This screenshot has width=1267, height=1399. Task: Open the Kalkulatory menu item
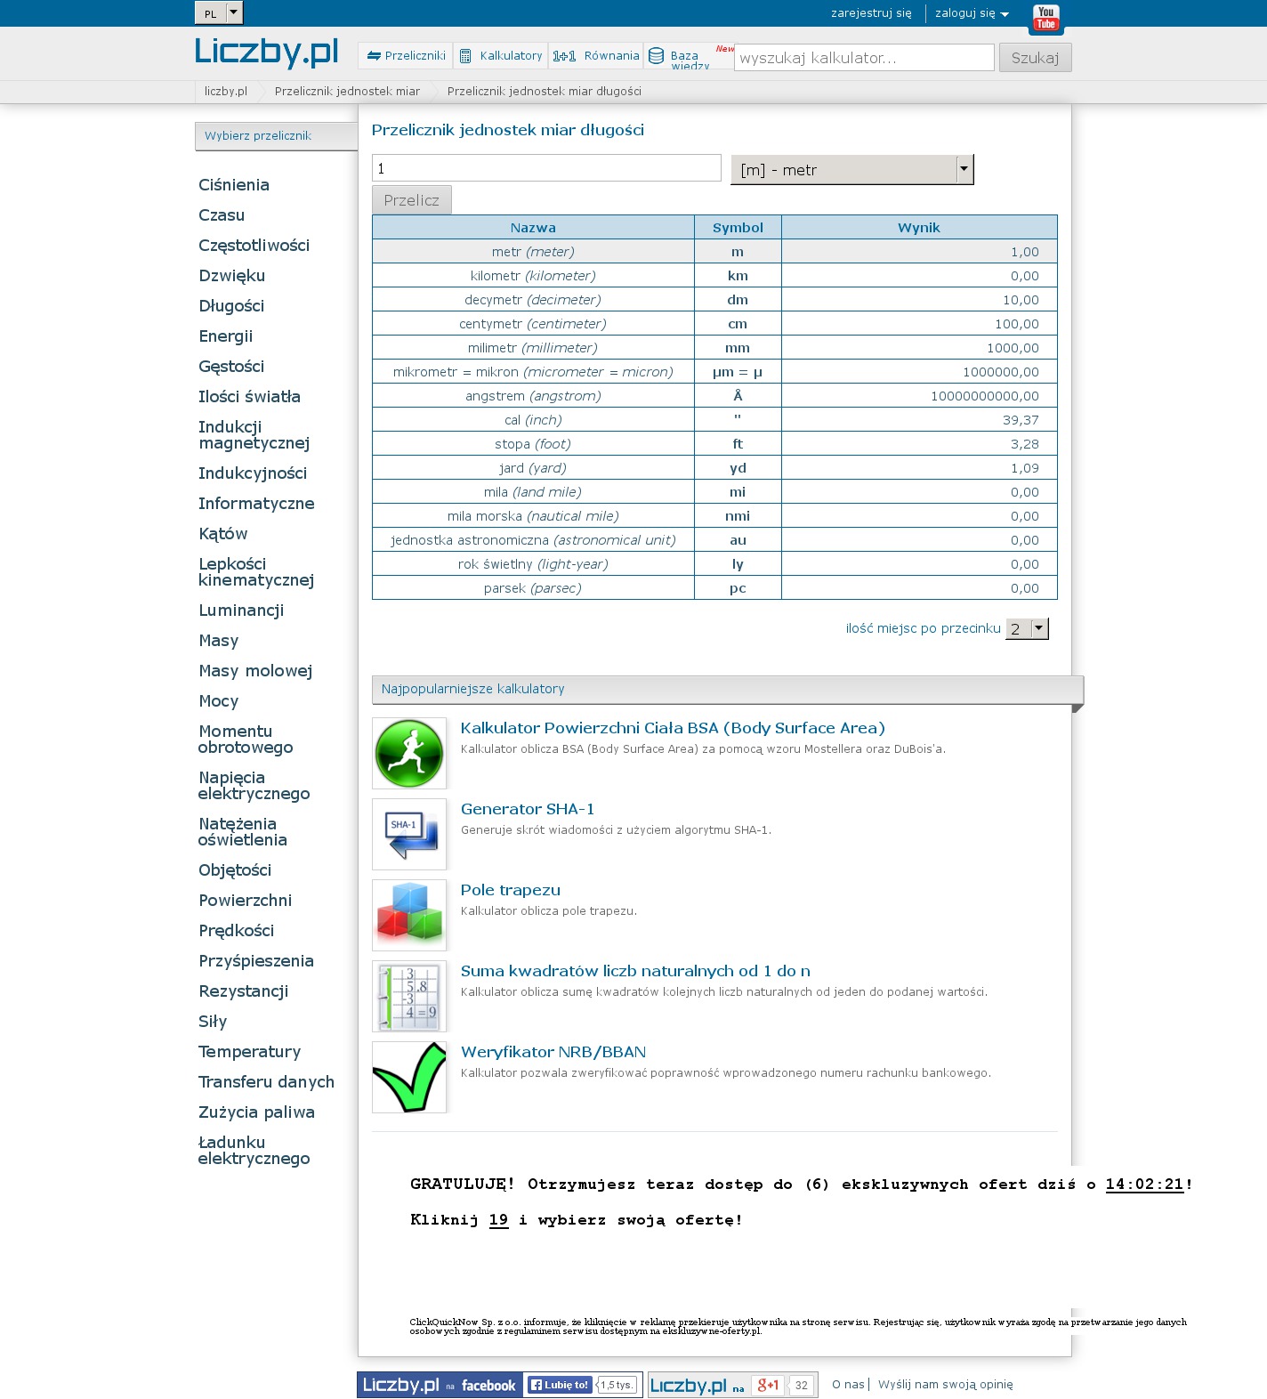pyautogui.click(x=501, y=56)
